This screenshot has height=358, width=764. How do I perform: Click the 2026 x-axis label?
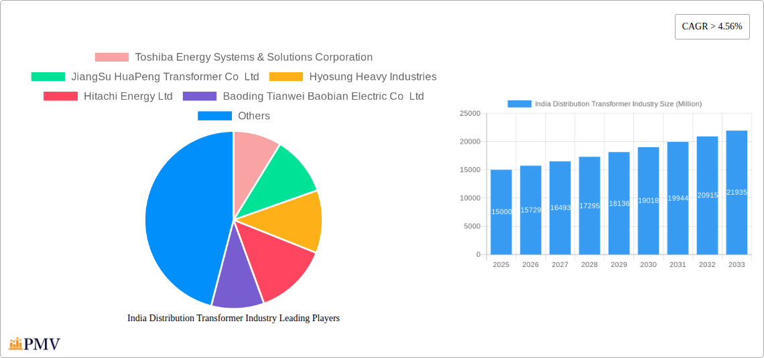tap(531, 264)
